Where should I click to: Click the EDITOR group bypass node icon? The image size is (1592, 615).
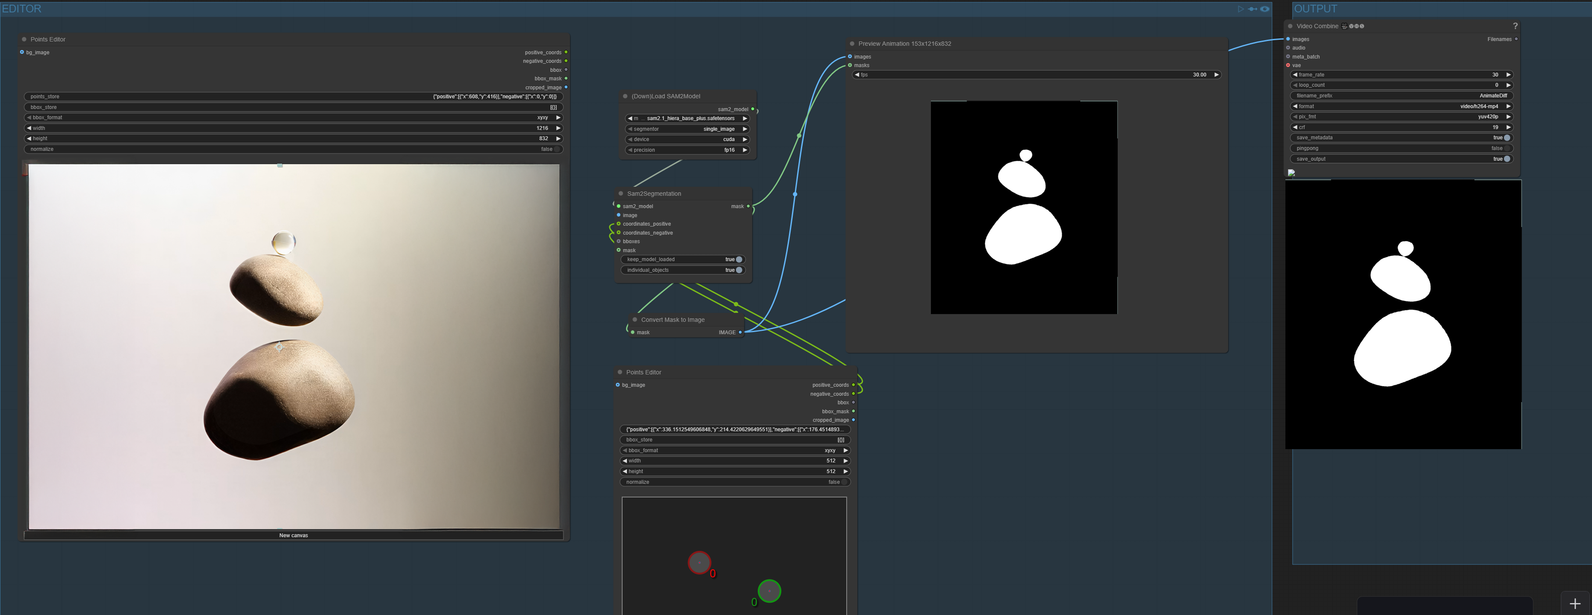1253,9
